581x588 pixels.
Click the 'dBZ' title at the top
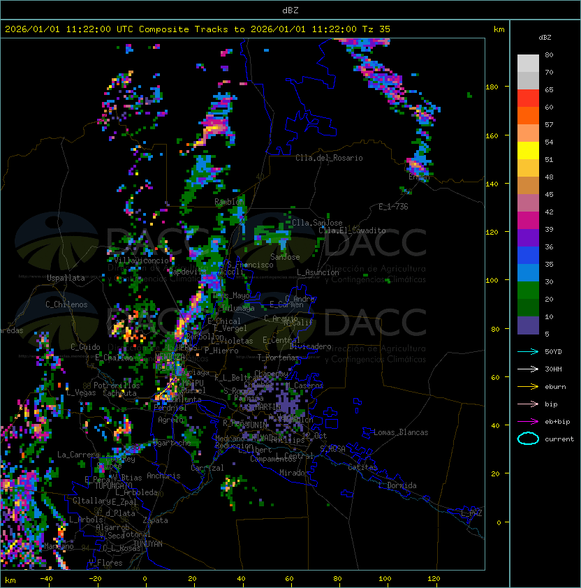(x=290, y=10)
